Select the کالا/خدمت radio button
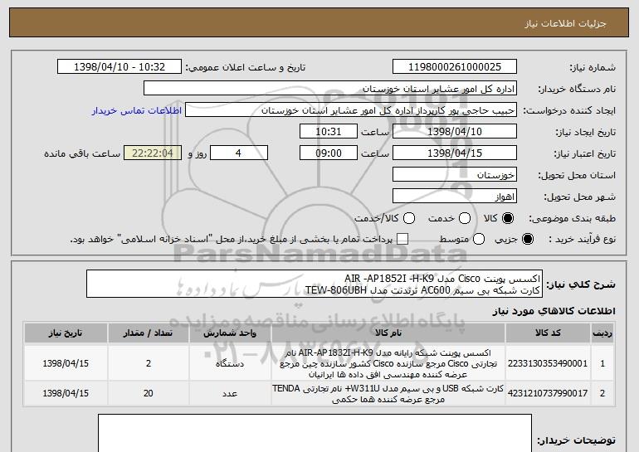639x452 pixels. [409, 219]
